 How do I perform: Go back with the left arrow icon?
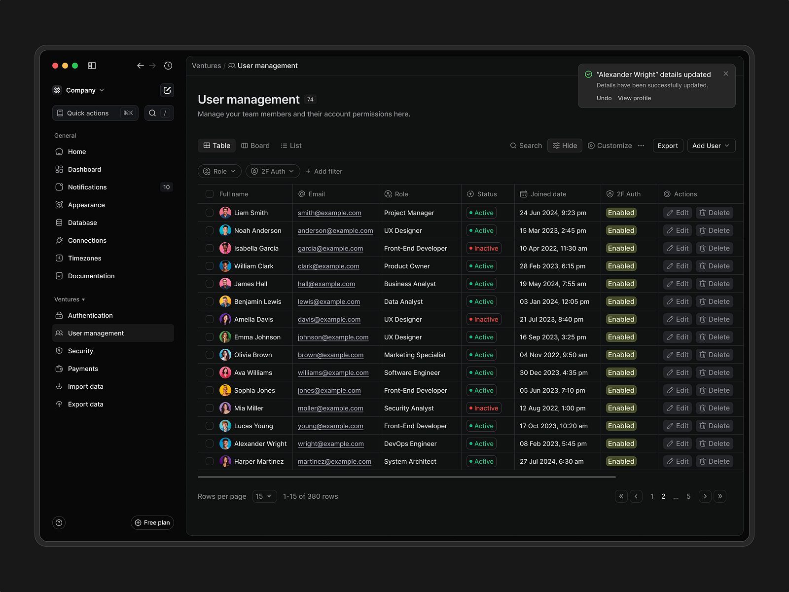(141, 66)
